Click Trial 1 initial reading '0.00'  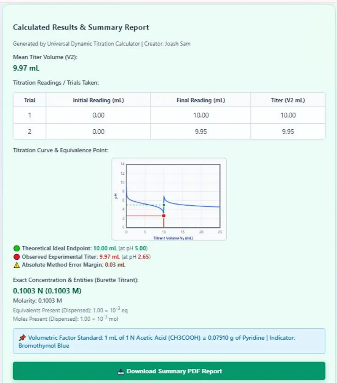tap(98, 115)
